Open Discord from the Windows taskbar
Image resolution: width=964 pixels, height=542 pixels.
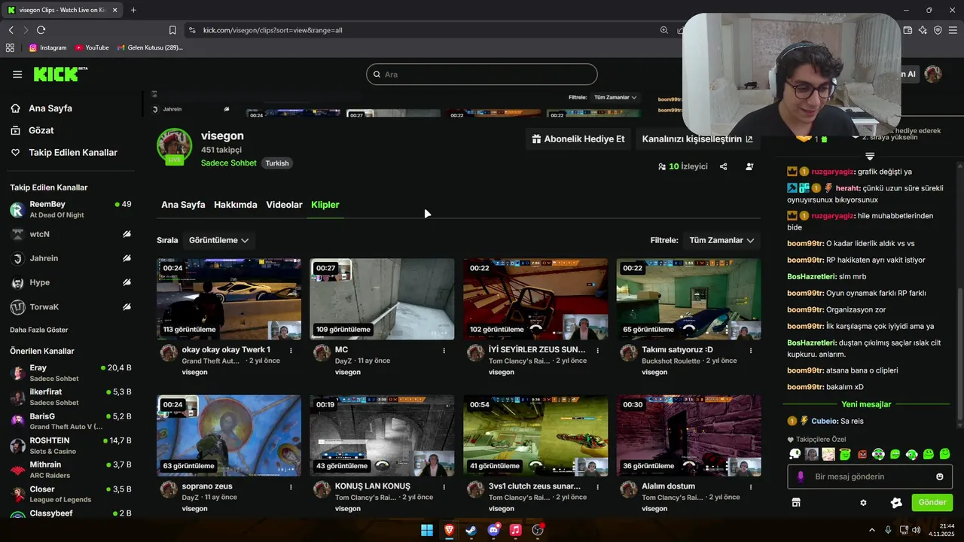click(x=493, y=530)
